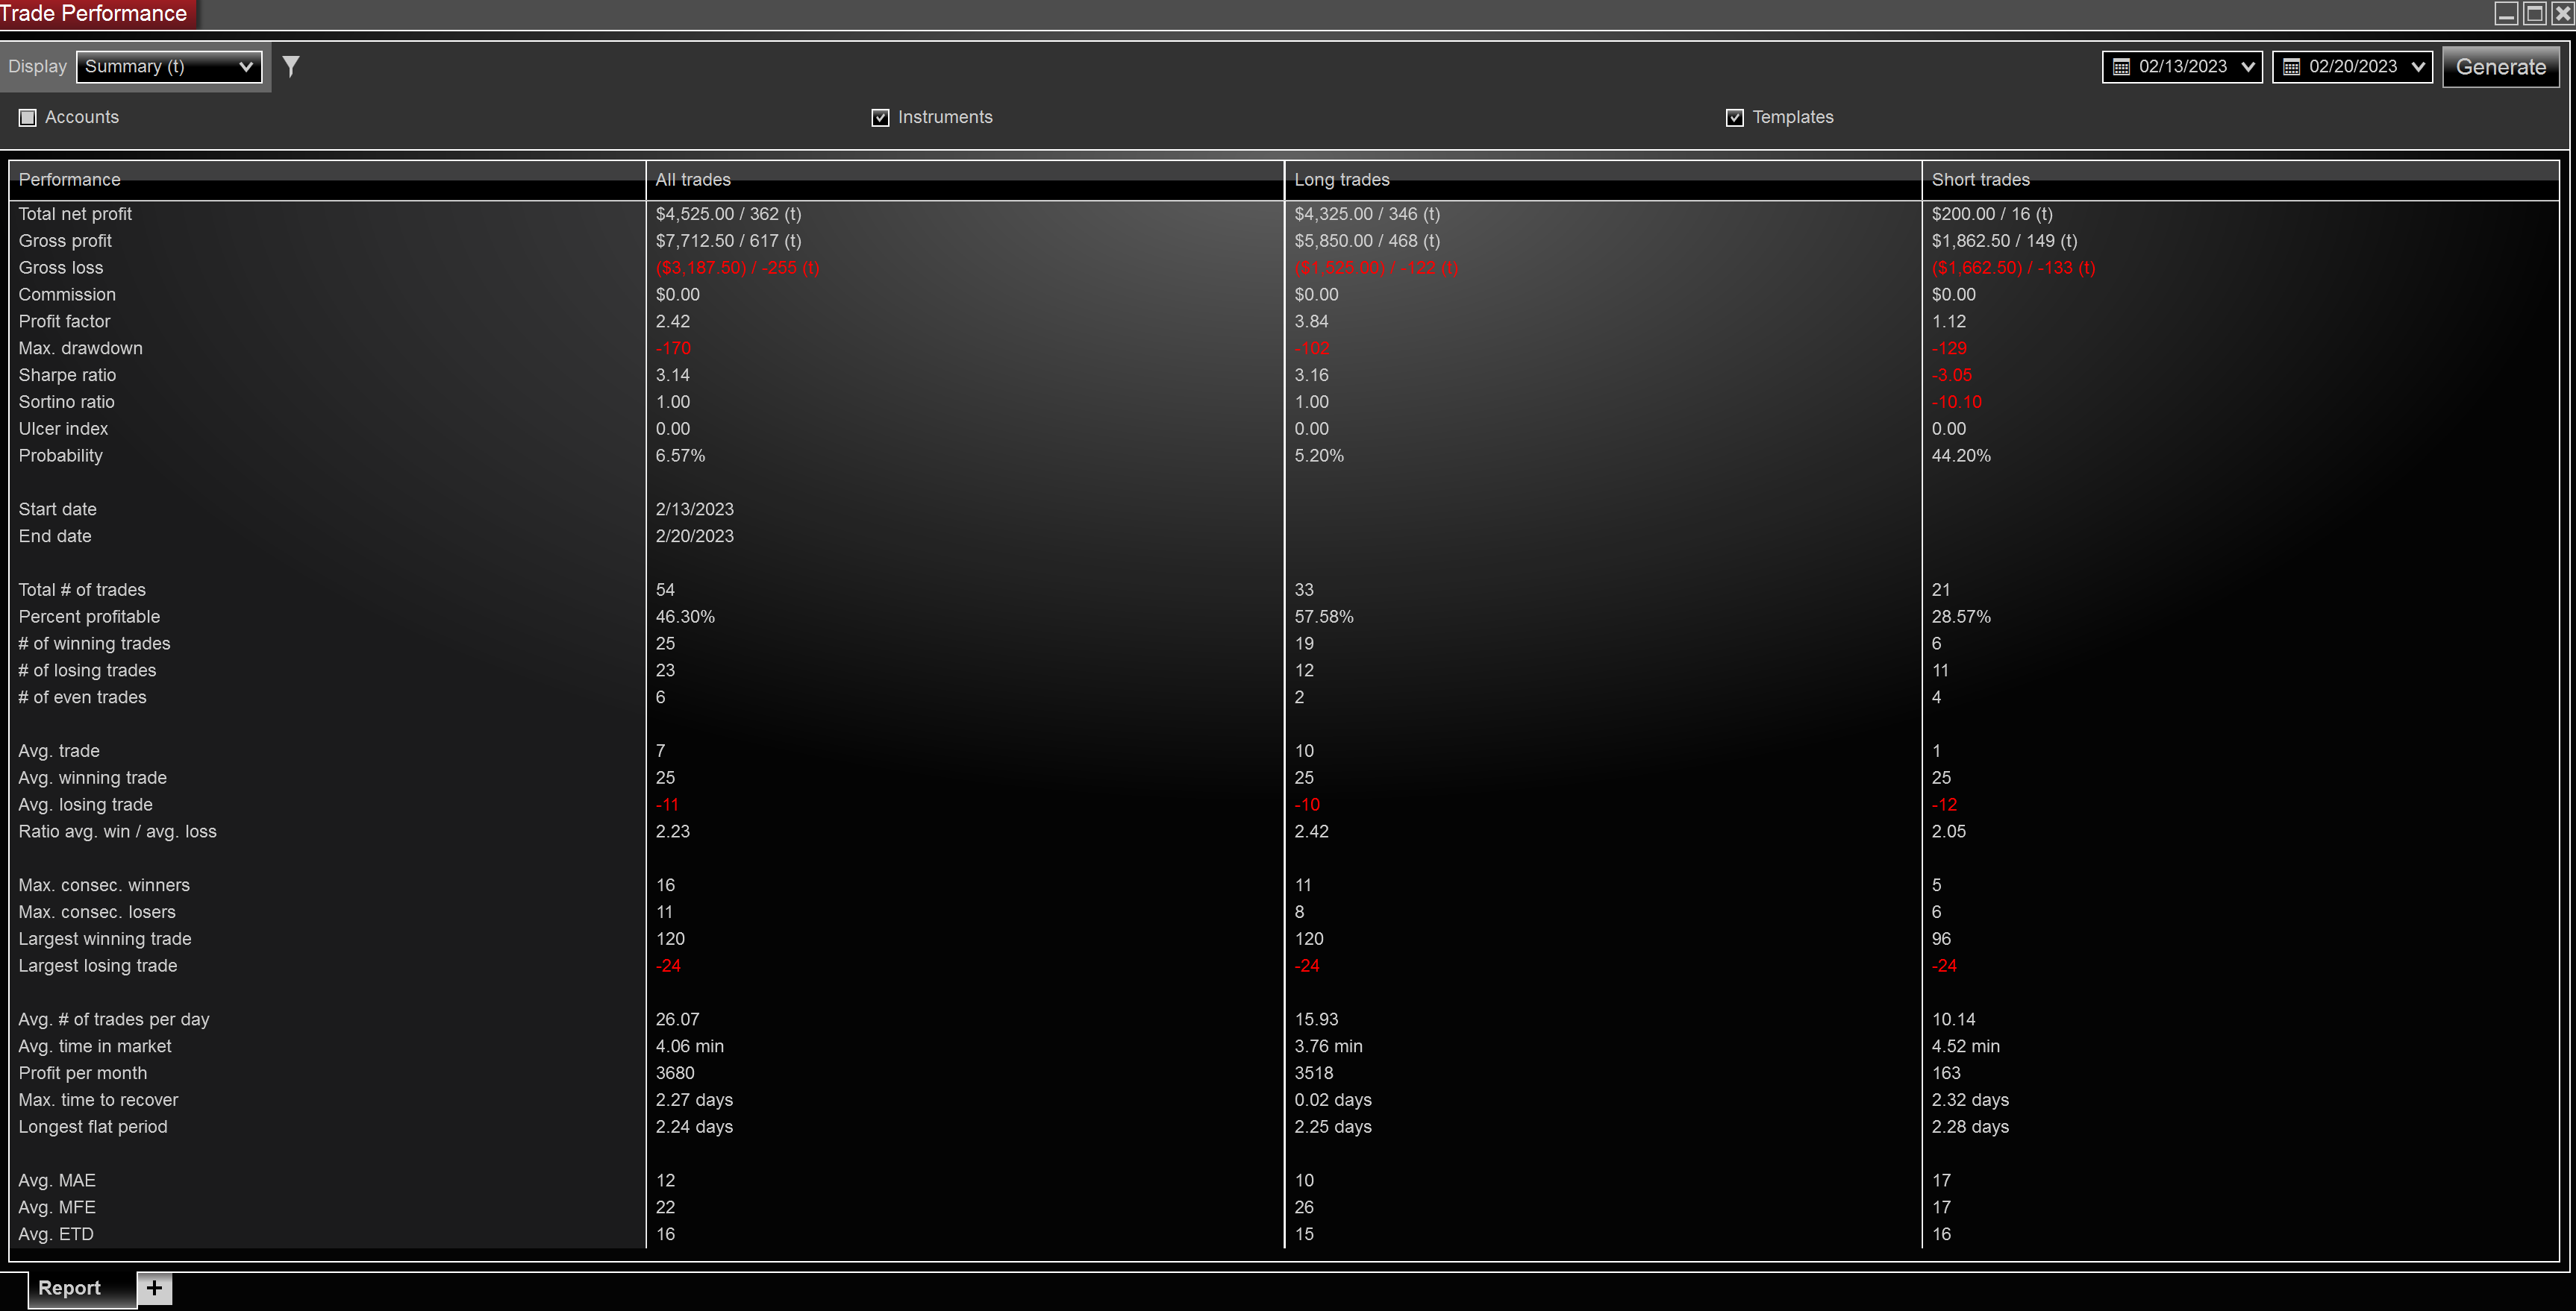Click Short trades Sharpe ratio -3.05
Screen dimensions: 2576x1311
1951,376
